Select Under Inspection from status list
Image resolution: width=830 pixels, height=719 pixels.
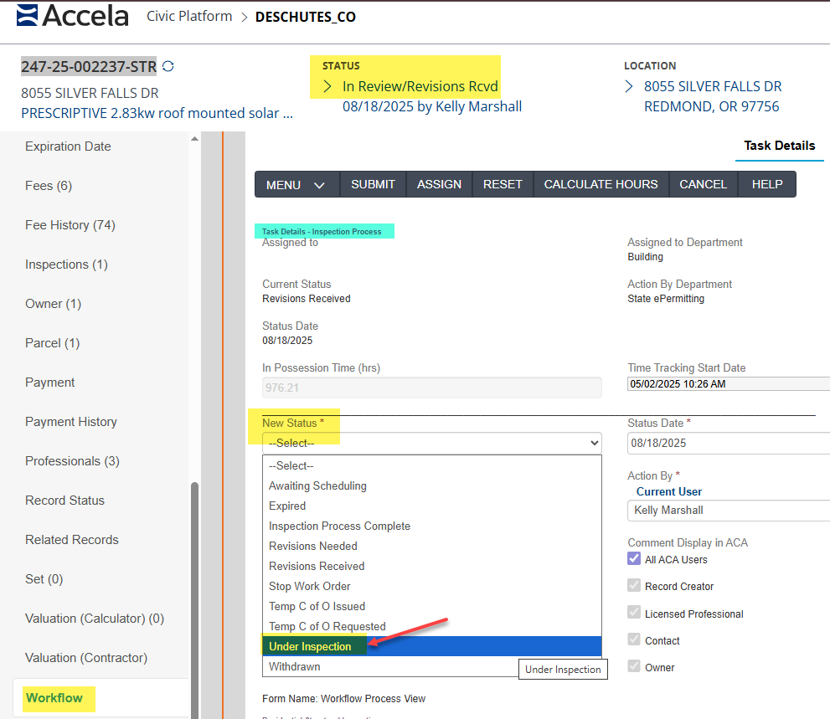(311, 646)
